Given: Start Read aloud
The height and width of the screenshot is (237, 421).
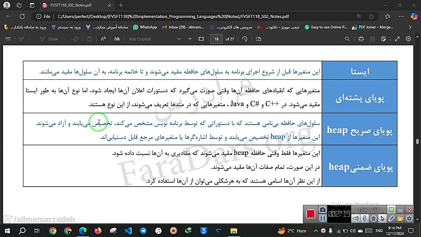Looking at the screenshot, I should pos(103,39).
